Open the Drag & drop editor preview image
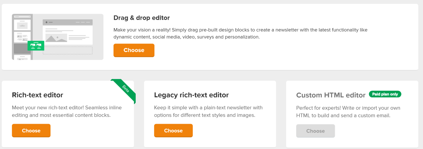423x149 pixels. (57, 37)
